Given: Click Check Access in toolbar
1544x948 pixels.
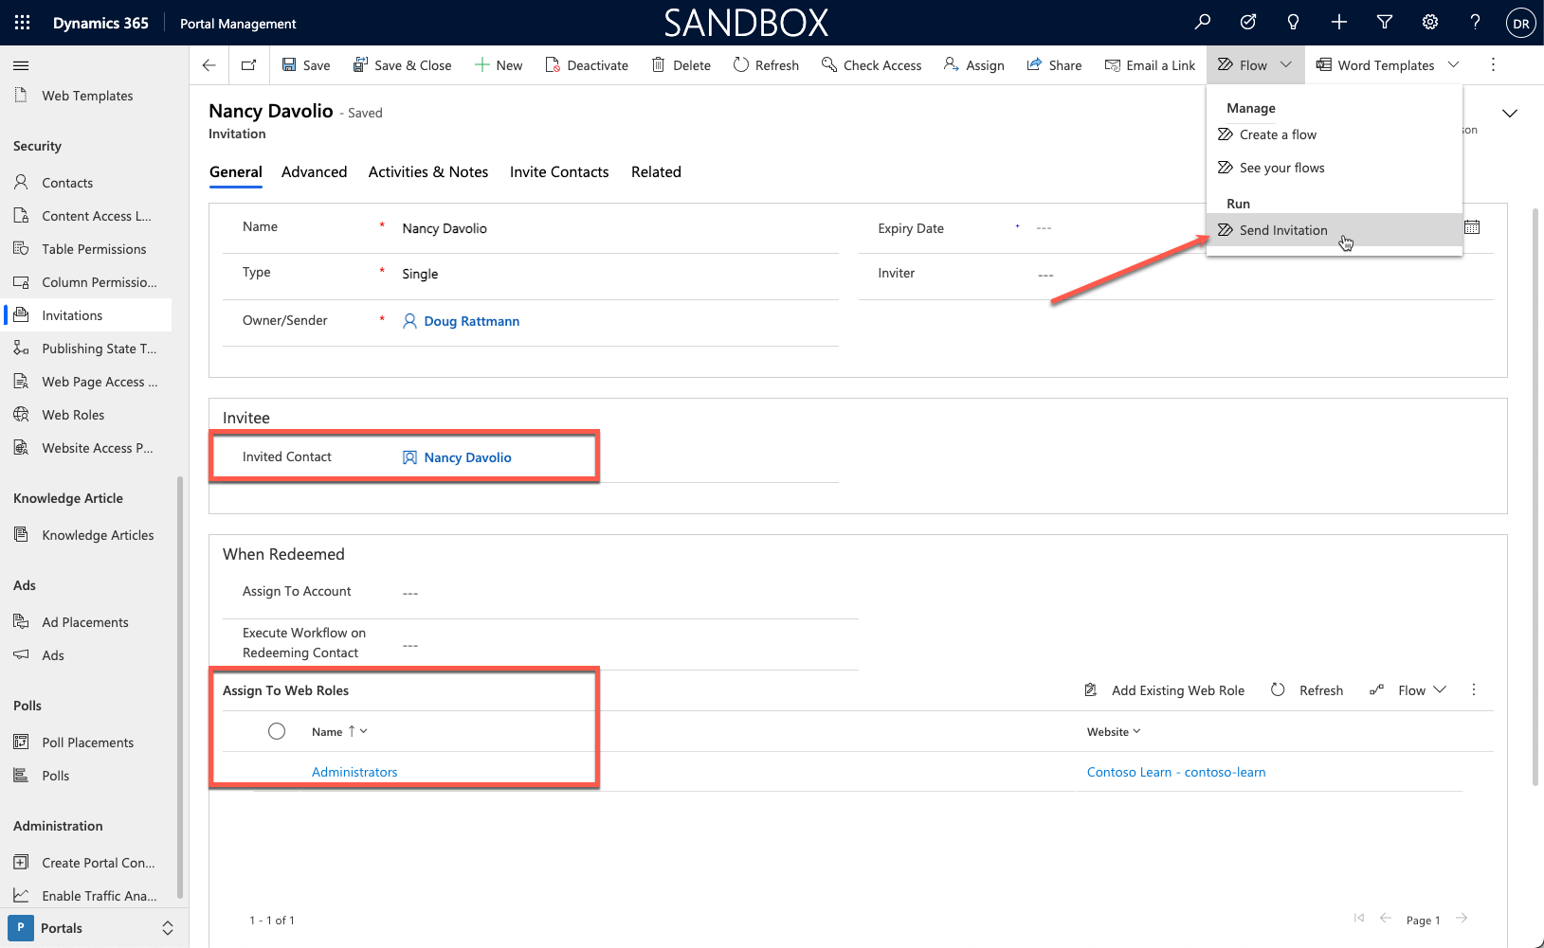Looking at the screenshot, I should pyautogui.click(x=872, y=65).
